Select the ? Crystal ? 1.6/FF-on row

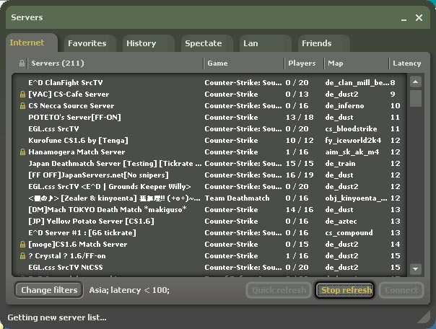coord(209,256)
